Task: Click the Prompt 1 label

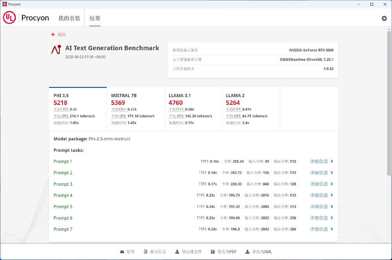Action: pos(63,162)
